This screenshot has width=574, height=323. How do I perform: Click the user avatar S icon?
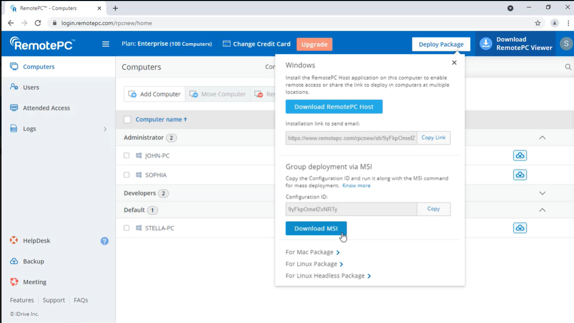(566, 43)
